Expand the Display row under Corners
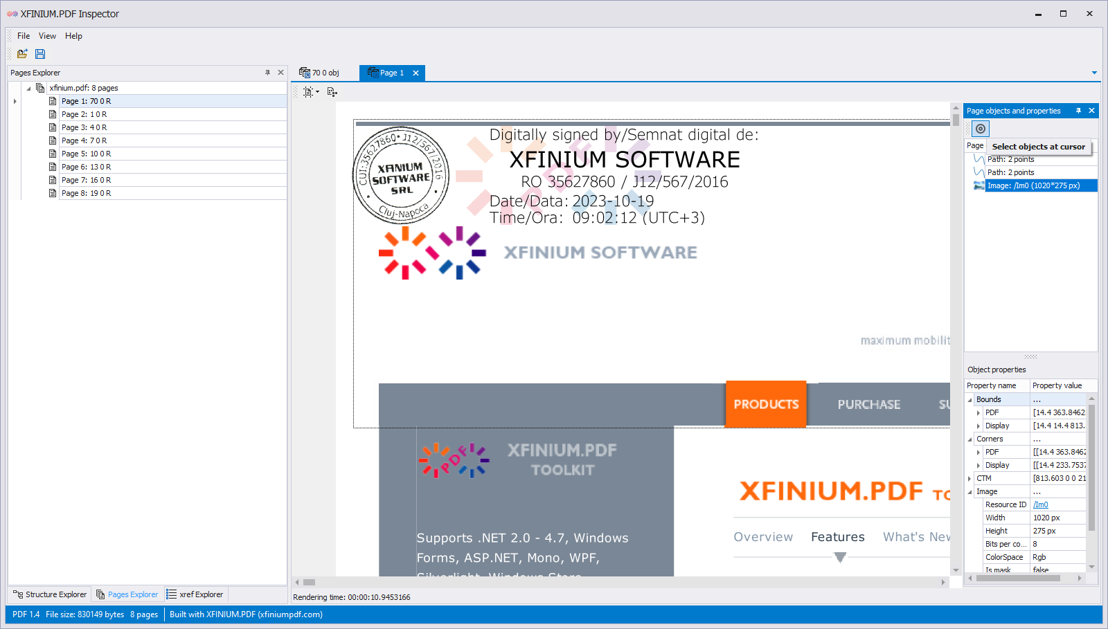The image size is (1108, 629). pyautogui.click(x=979, y=466)
